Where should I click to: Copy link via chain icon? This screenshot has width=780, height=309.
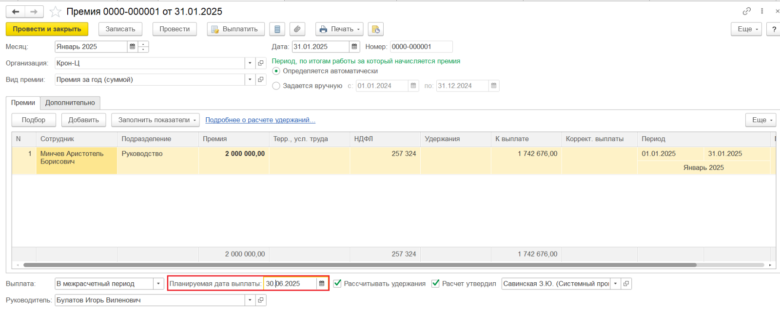coord(746,11)
